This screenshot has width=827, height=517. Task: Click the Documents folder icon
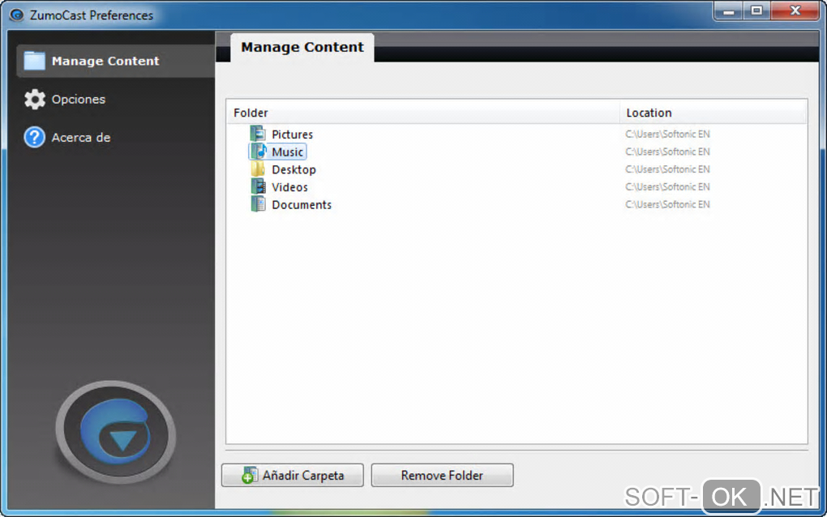(x=258, y=204)
